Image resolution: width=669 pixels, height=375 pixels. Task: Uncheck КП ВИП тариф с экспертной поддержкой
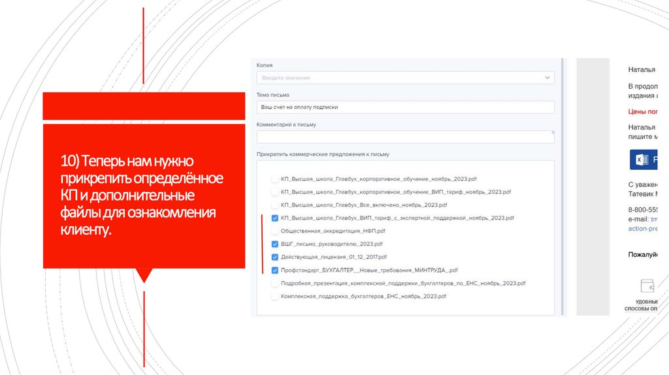tap(275, 218)
